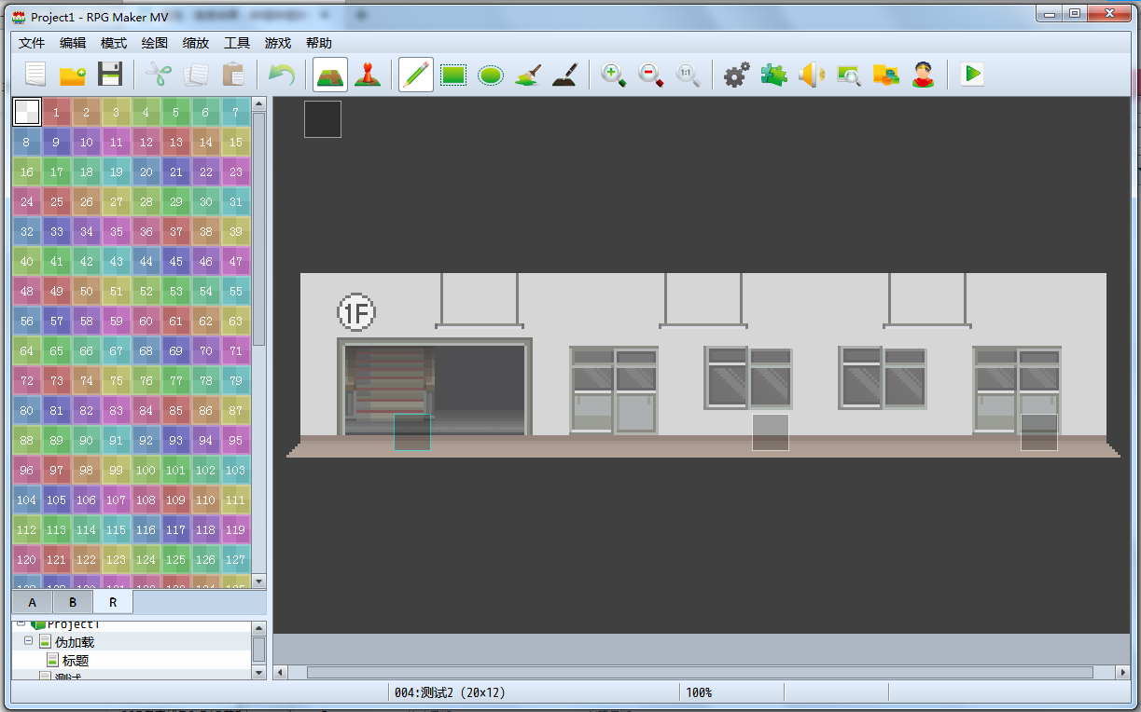Open the 帮助 menu
The width and height of the screenshot is (1141, 712).
319,43
